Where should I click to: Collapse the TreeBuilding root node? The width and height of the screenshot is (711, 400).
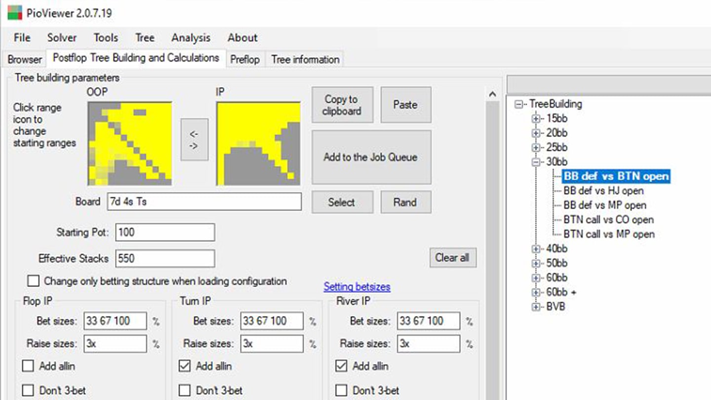coord(519,104)
